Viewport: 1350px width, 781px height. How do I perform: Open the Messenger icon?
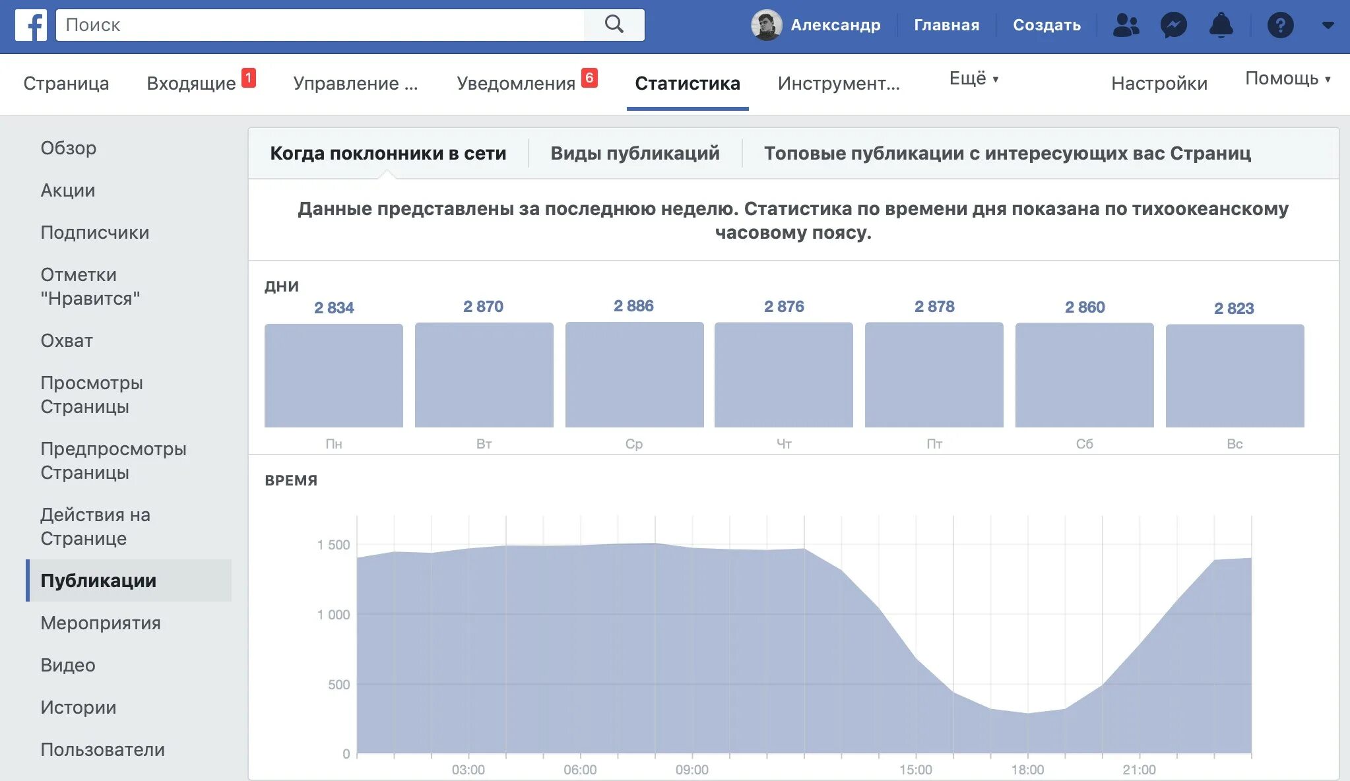1173,25
